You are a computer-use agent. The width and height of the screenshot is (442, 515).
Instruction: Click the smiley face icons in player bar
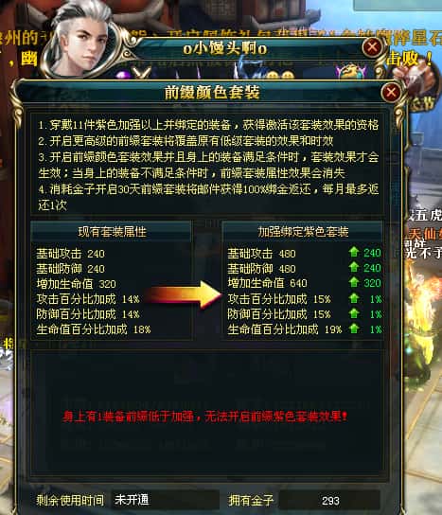click(x=280, y=76)
